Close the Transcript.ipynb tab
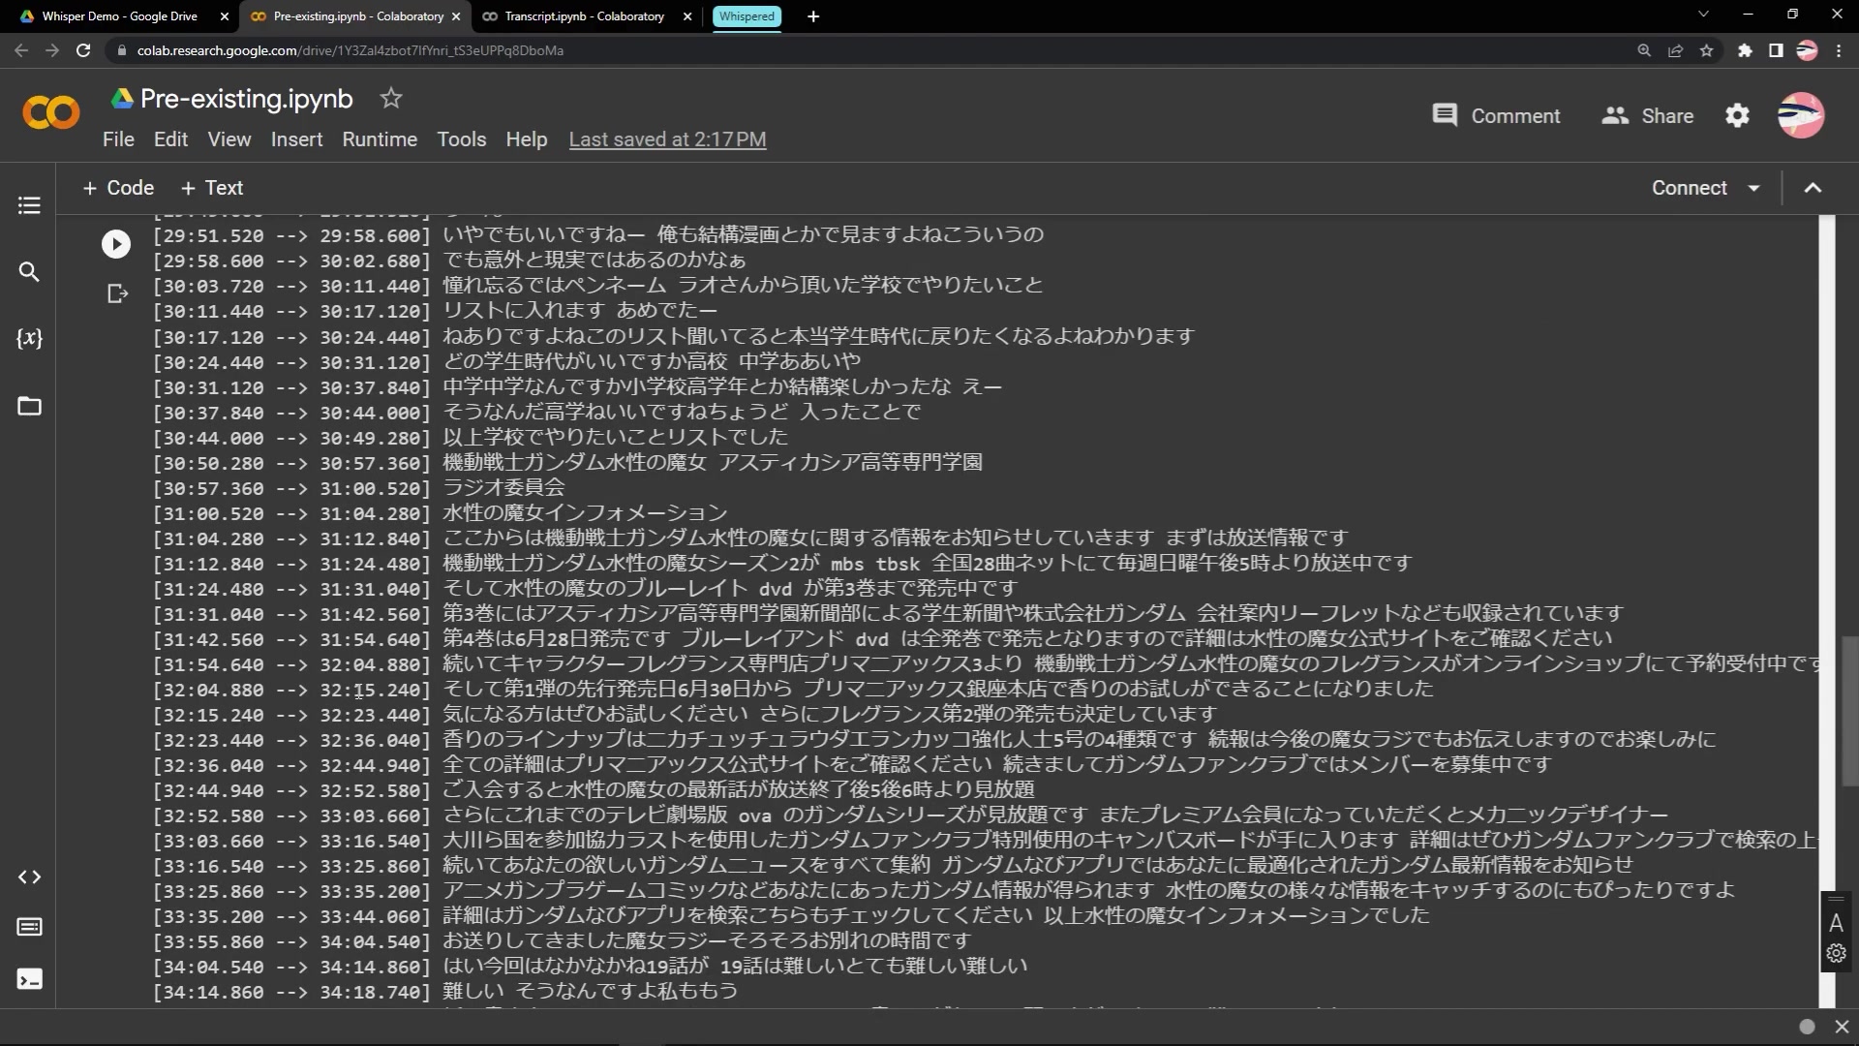This screenshot has width=1859, height=1046. click(687, 16)
